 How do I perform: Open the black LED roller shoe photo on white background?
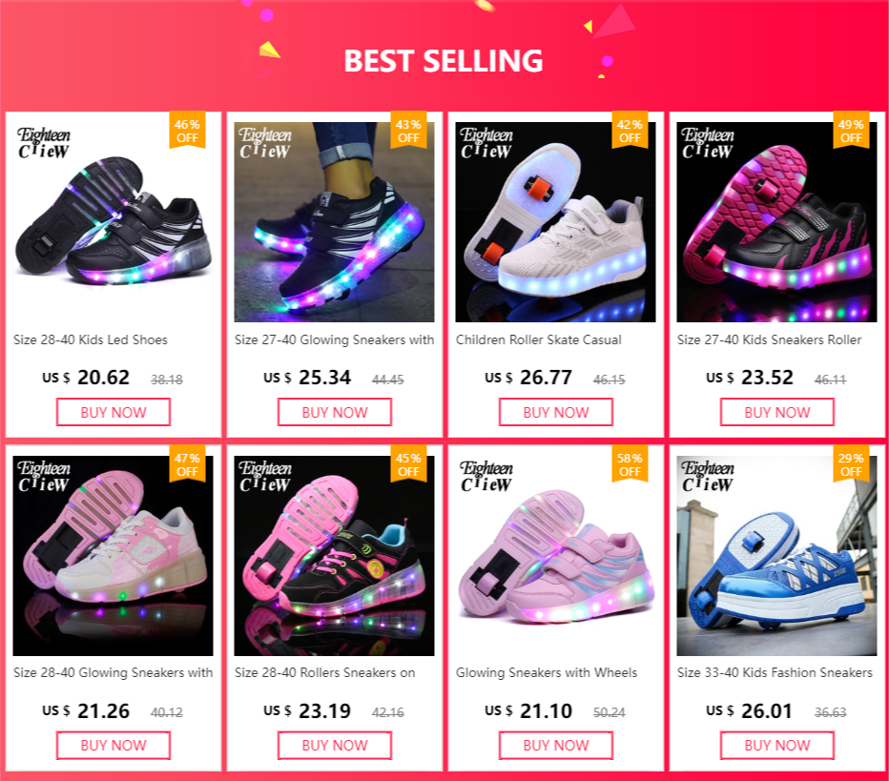[114, 222]
